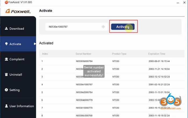Go to the Uninstall page
188x118 pixels.
click(18, 74)
